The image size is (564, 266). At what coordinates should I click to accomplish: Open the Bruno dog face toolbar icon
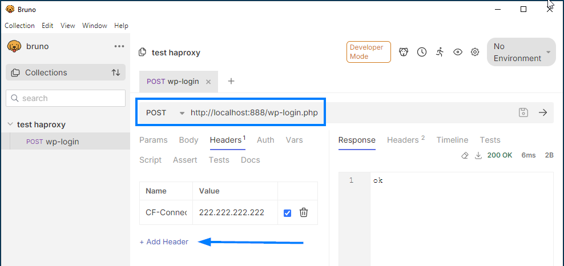[x=404, y=52]
